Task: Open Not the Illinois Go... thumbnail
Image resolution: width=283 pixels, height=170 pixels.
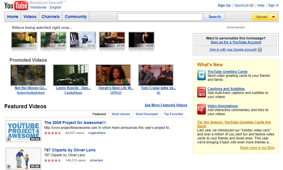Action: point(28,75)
